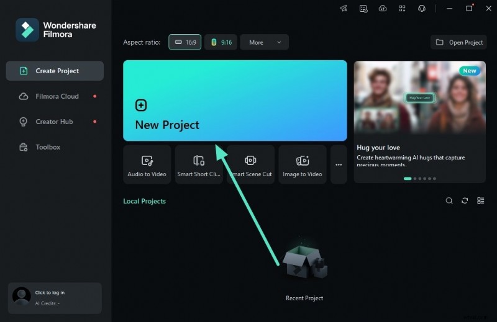The height and width of the screenshot is (322, 497).
Task: Go to Creator Hub in sidebar
Action: tap(55, 122)
